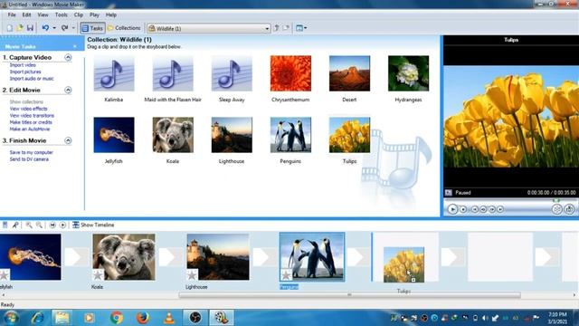
Task: Open the File menu
Action: (x=12, y=14)
